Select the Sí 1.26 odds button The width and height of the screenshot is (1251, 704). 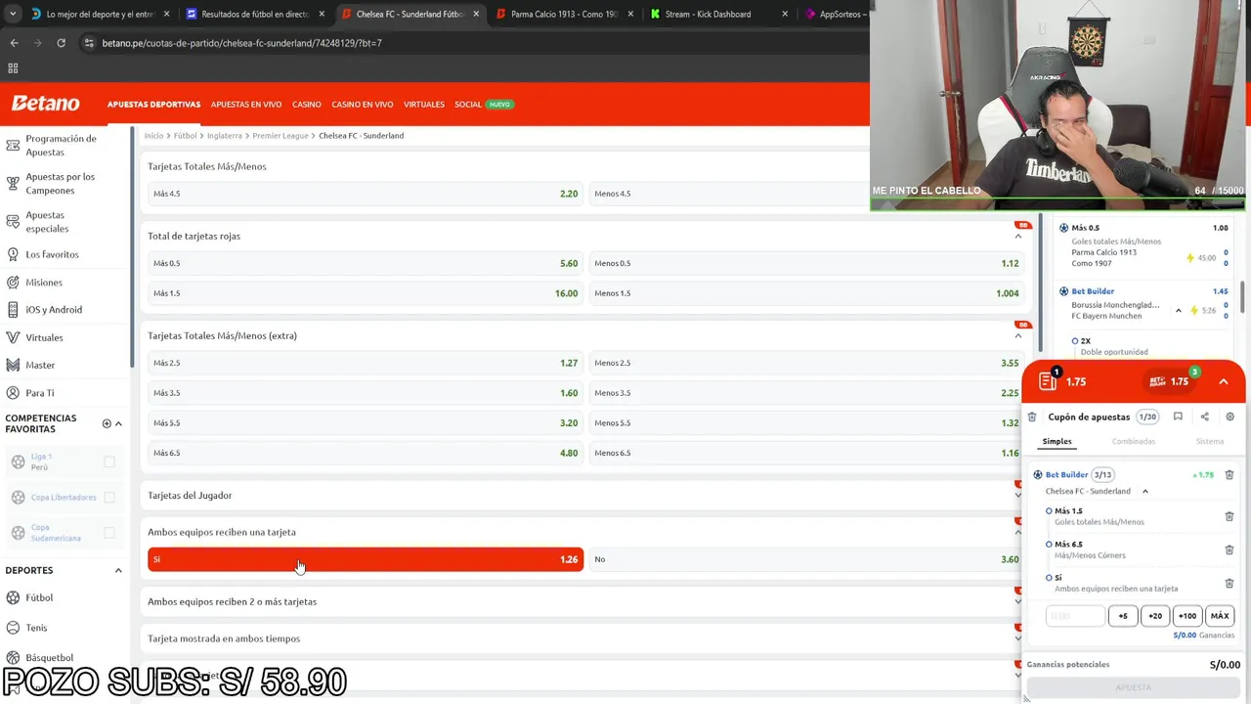[366, 559]
